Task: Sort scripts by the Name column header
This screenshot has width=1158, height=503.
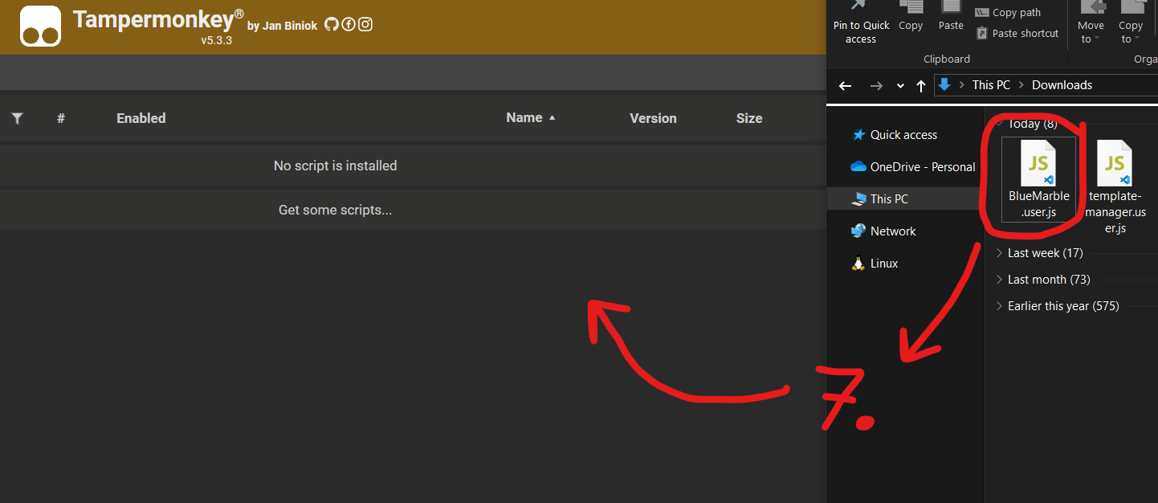Action: (x=524, y=118)
